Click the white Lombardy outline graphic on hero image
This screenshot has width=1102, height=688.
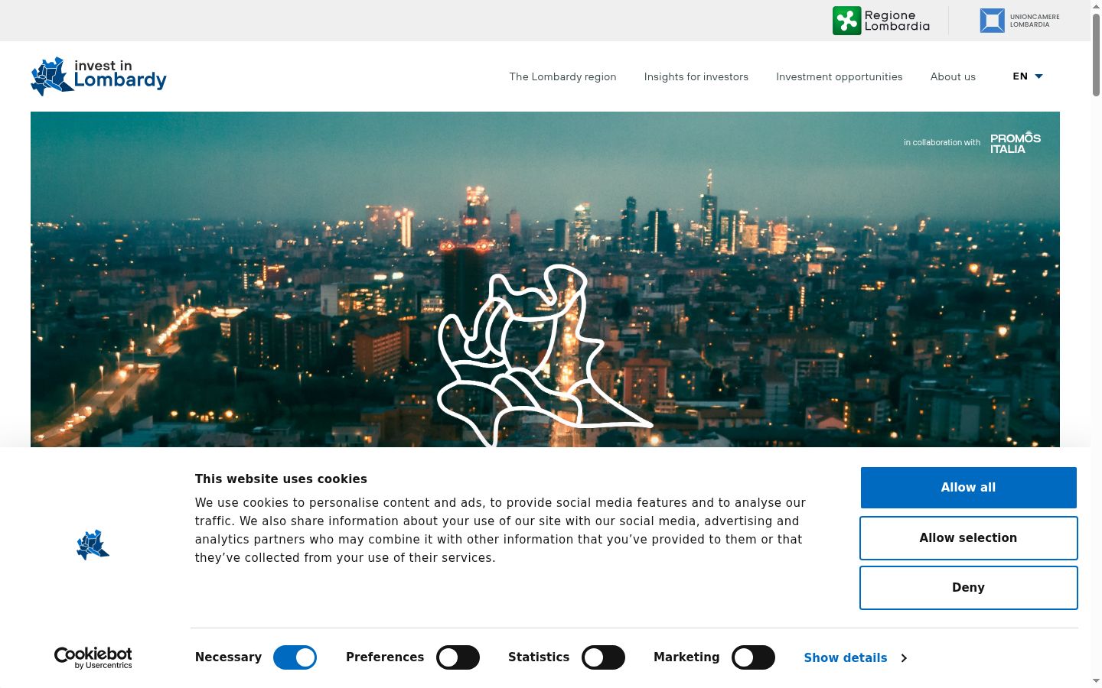[545, 355]
